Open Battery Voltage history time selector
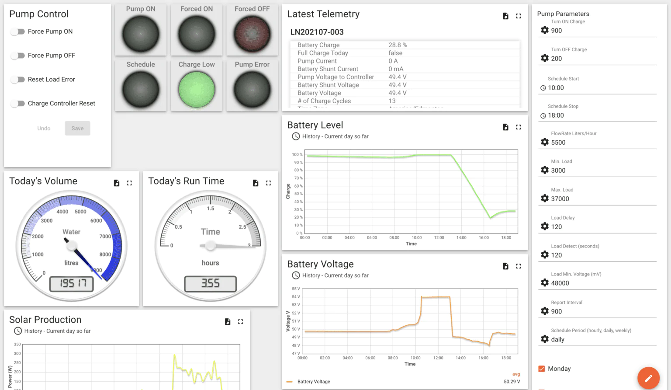 click(296, 275)
